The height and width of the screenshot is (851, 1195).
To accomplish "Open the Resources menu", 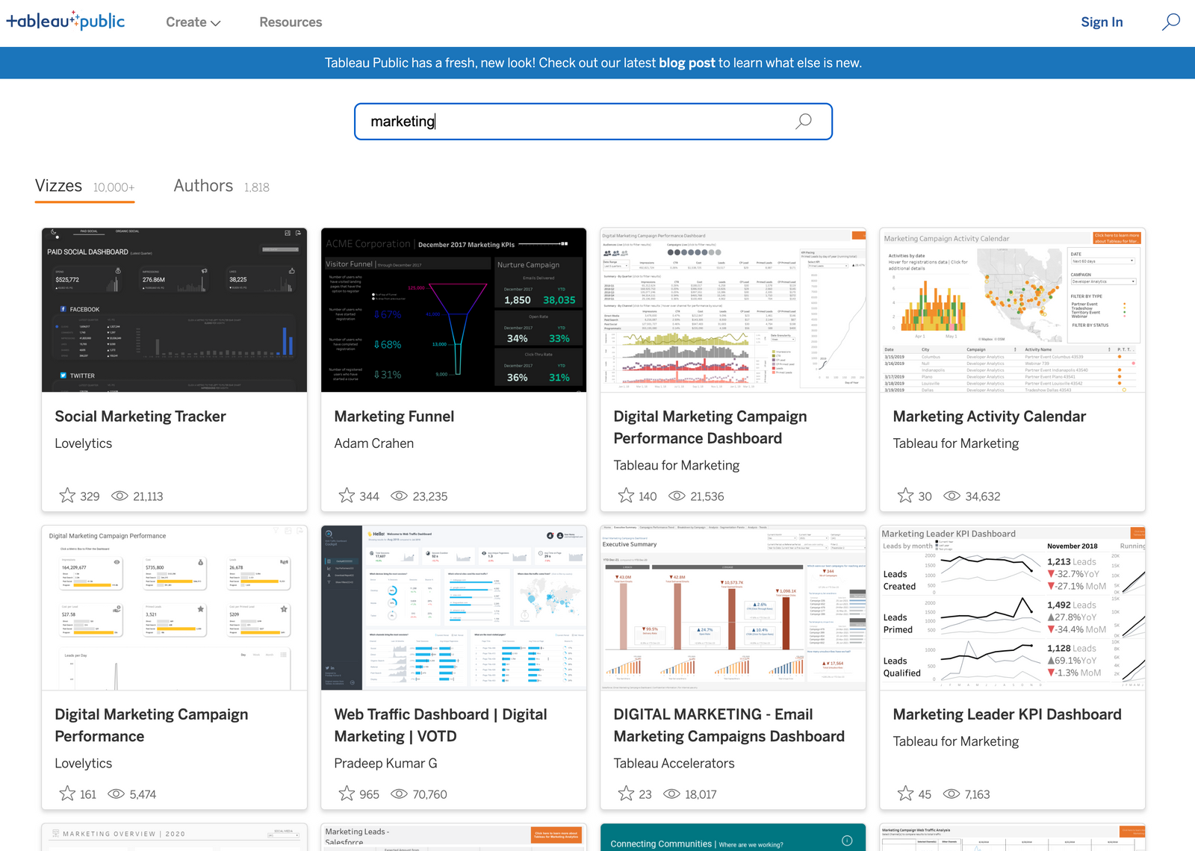I will coord(290,22).
